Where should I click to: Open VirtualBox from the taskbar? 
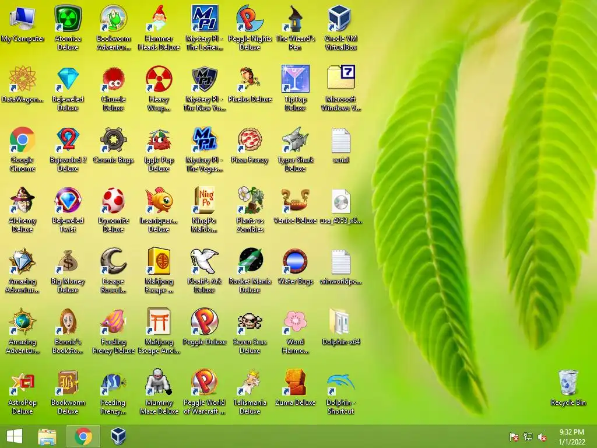(x=118, y=436)
